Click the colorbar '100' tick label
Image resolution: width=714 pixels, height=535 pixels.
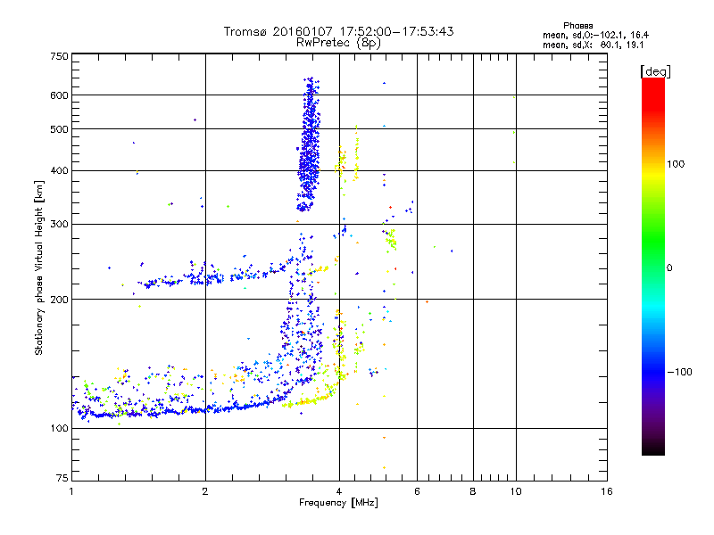(x=676, y=164)
